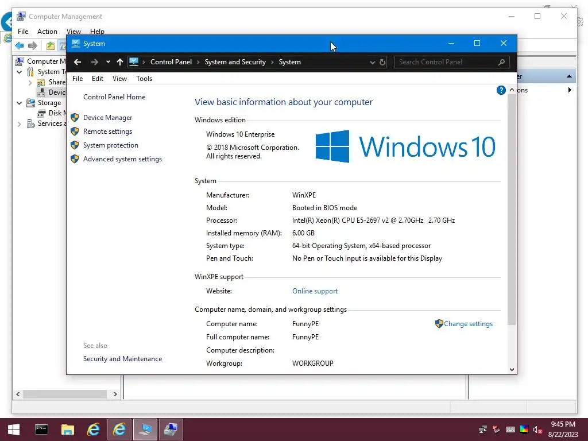Open File menu in Computer Management
Viewport: 588px width, 441px height.
click(23, 32)
